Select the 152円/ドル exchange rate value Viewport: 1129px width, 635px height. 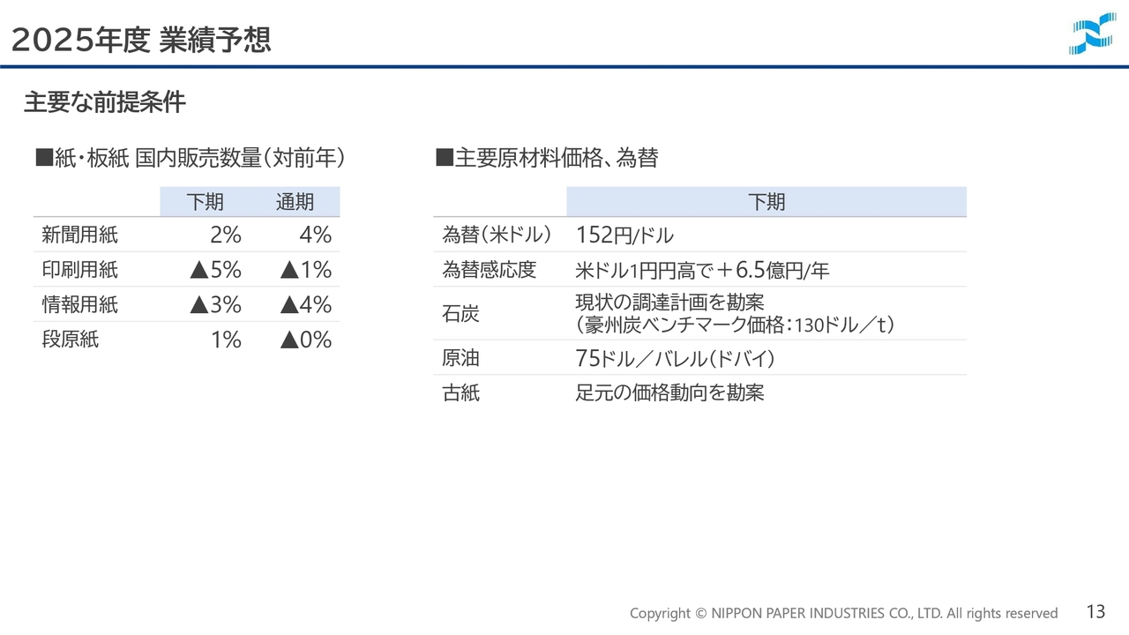click(624, 235)
